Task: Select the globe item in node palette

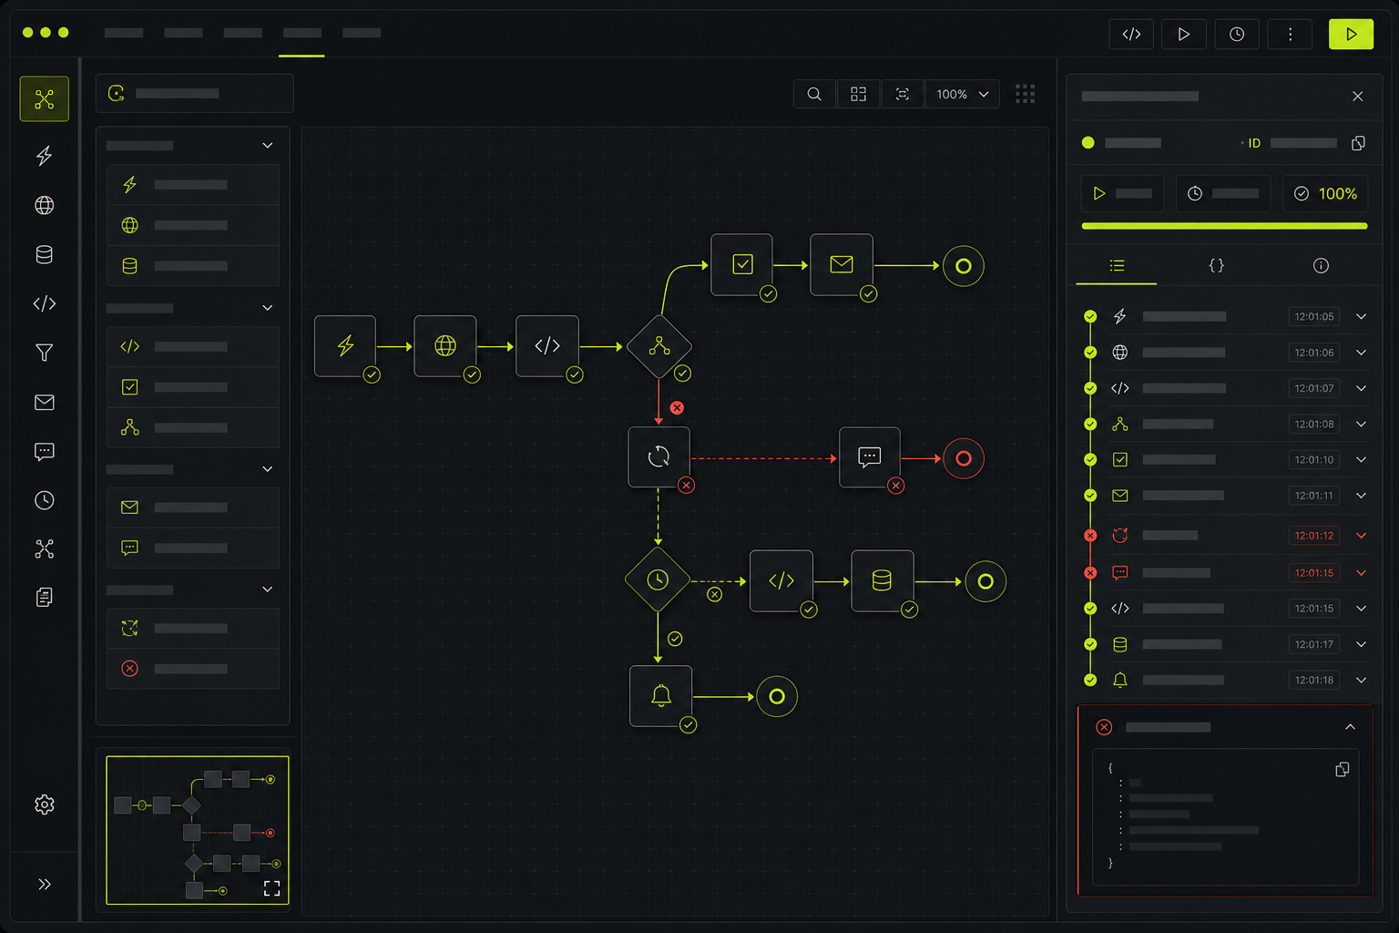Action: tap(193, 225)
